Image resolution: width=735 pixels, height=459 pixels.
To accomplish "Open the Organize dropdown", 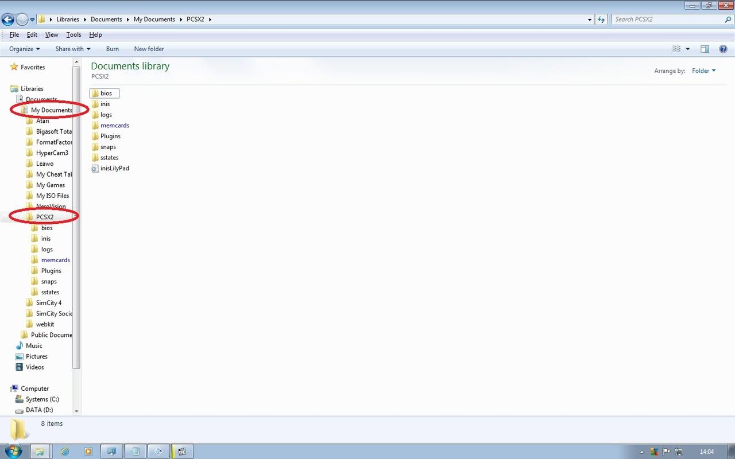I will pyautogui.click(x=25, y=49).
